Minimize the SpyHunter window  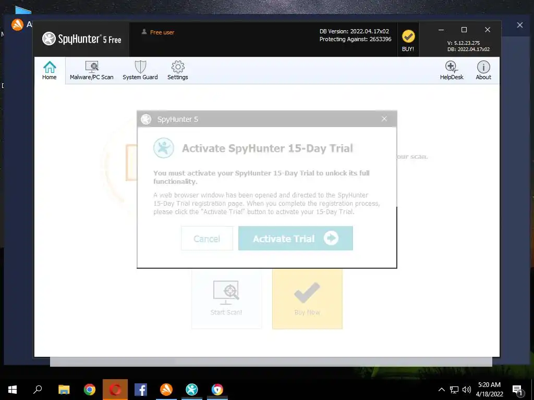(441, 30)
